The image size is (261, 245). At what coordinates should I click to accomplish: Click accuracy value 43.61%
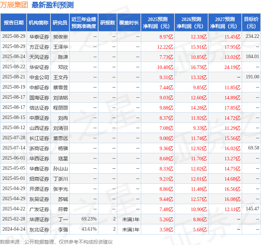[89, 229]
